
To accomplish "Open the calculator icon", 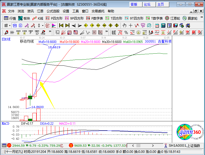I will click(x=163, y=25).
